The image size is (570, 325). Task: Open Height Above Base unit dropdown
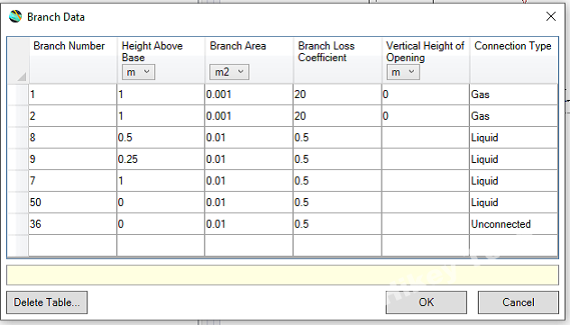pyautogui.click(x=138, y=72)
